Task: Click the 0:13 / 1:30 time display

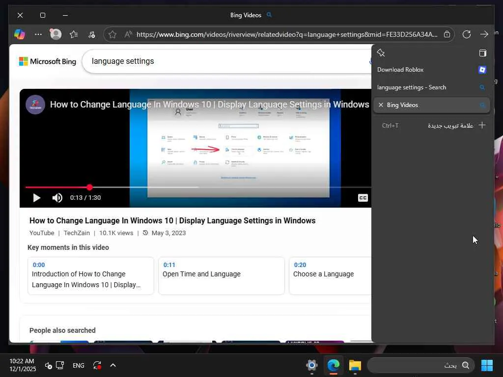Action: [85, 198]
